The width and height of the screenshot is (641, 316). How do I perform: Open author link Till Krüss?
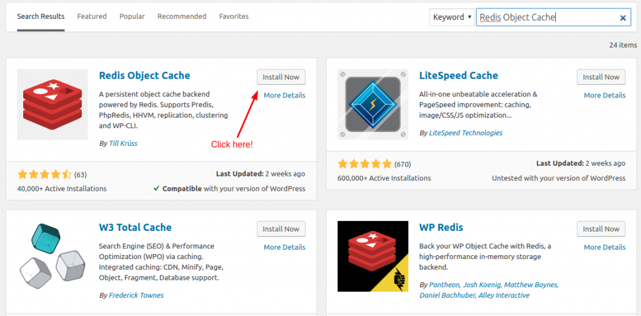123,143
